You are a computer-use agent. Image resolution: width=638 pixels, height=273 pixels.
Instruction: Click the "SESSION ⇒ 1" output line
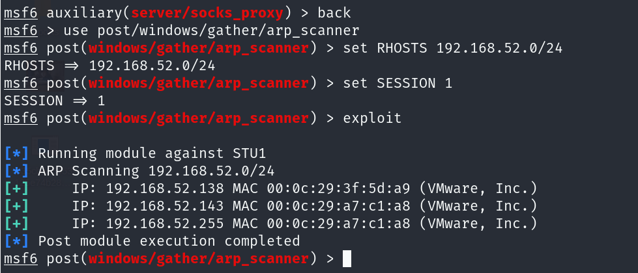(x=55, y=101)
